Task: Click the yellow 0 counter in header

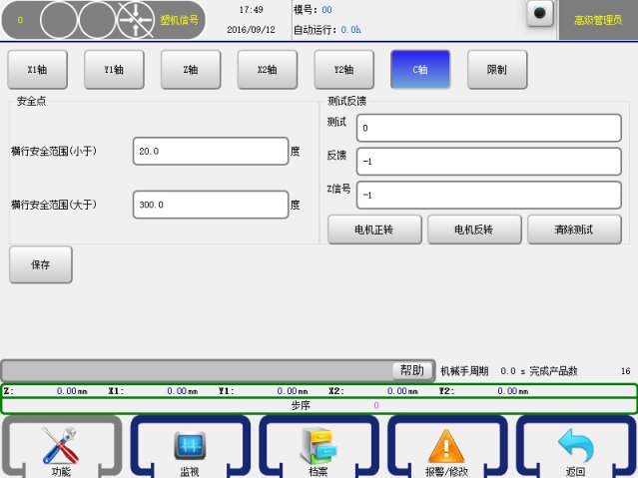Action: pyautogui.click(x=20, y=20)
